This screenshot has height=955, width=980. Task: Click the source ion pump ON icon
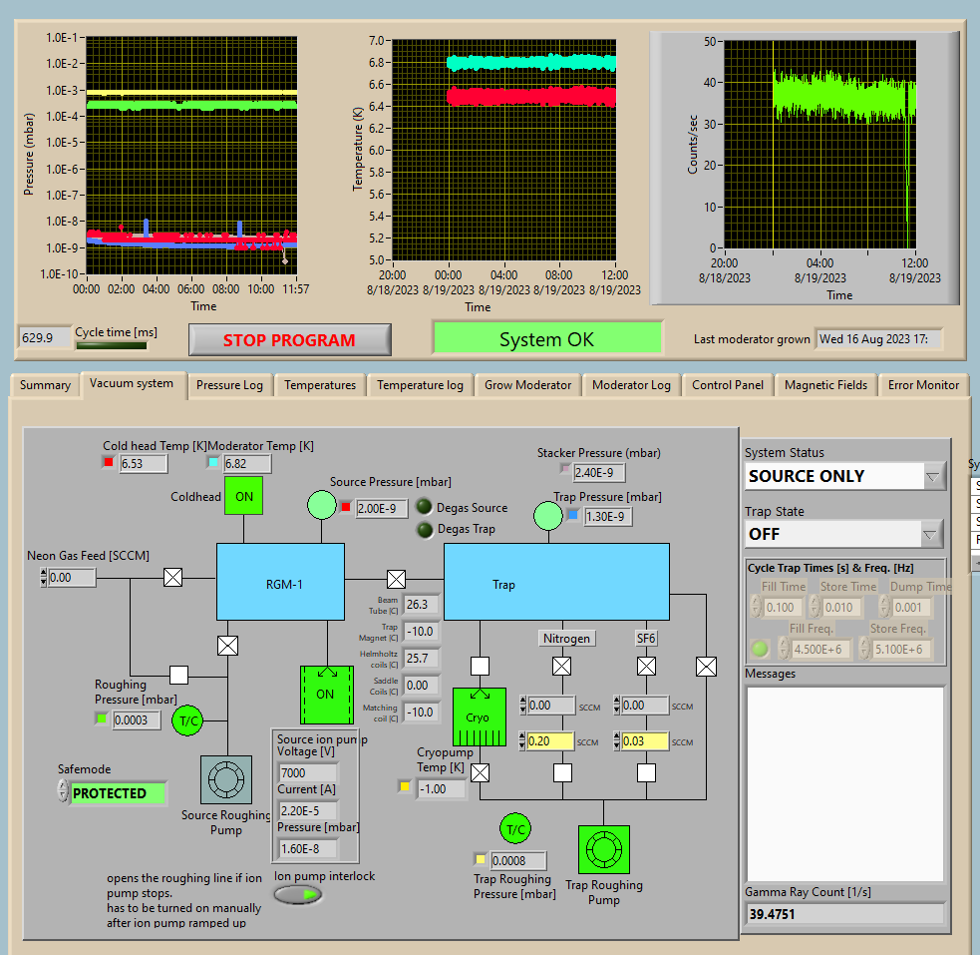(x=326, y=694)
